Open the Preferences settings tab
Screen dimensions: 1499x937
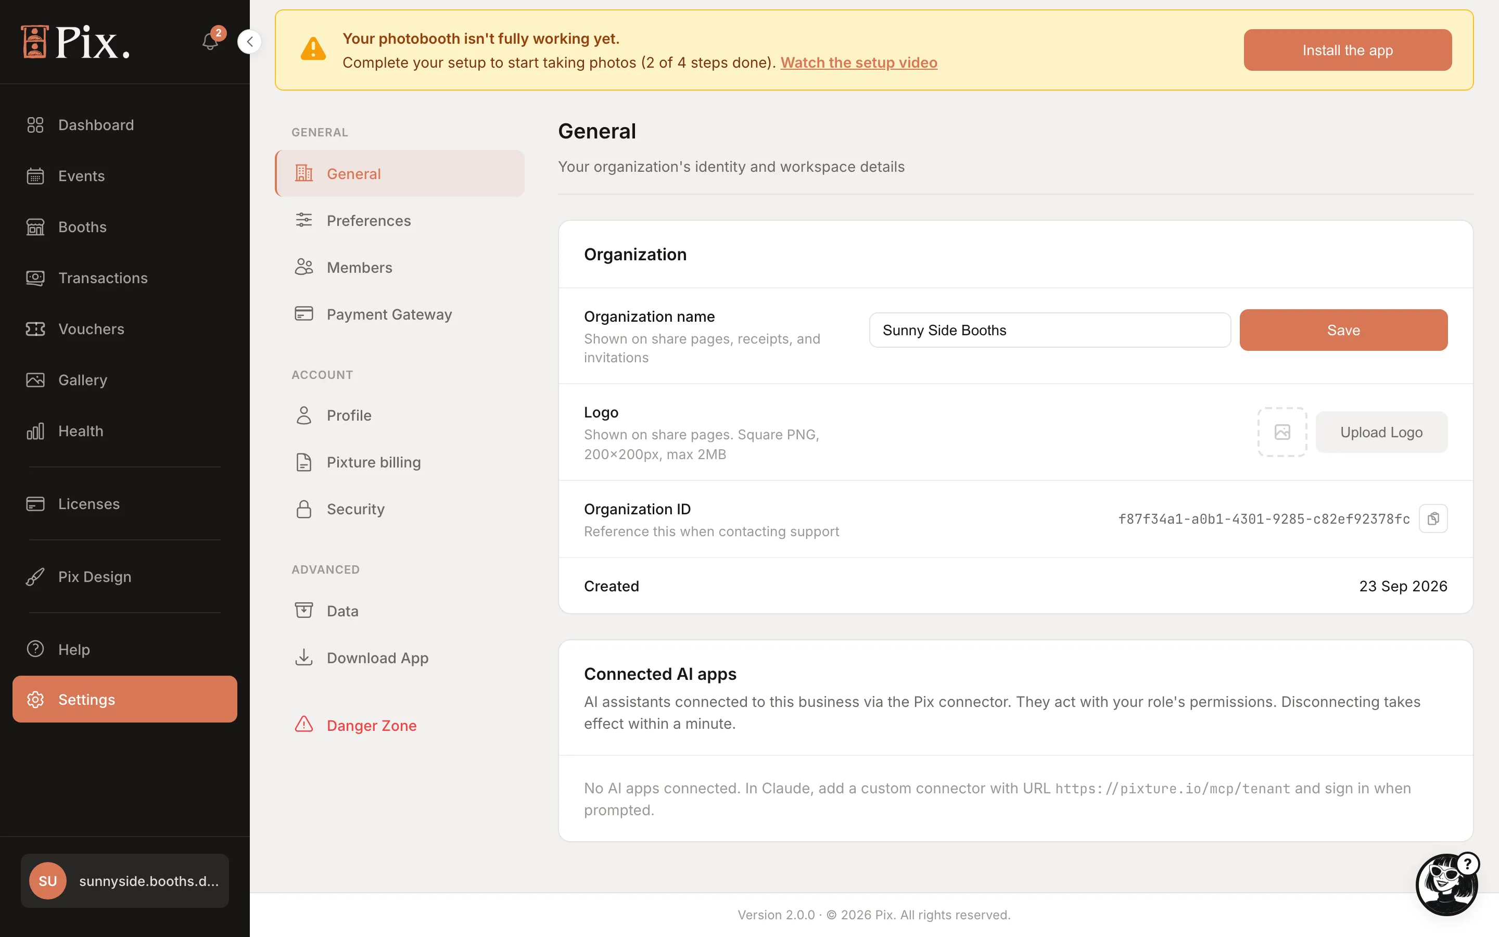(x=400, y=221)
